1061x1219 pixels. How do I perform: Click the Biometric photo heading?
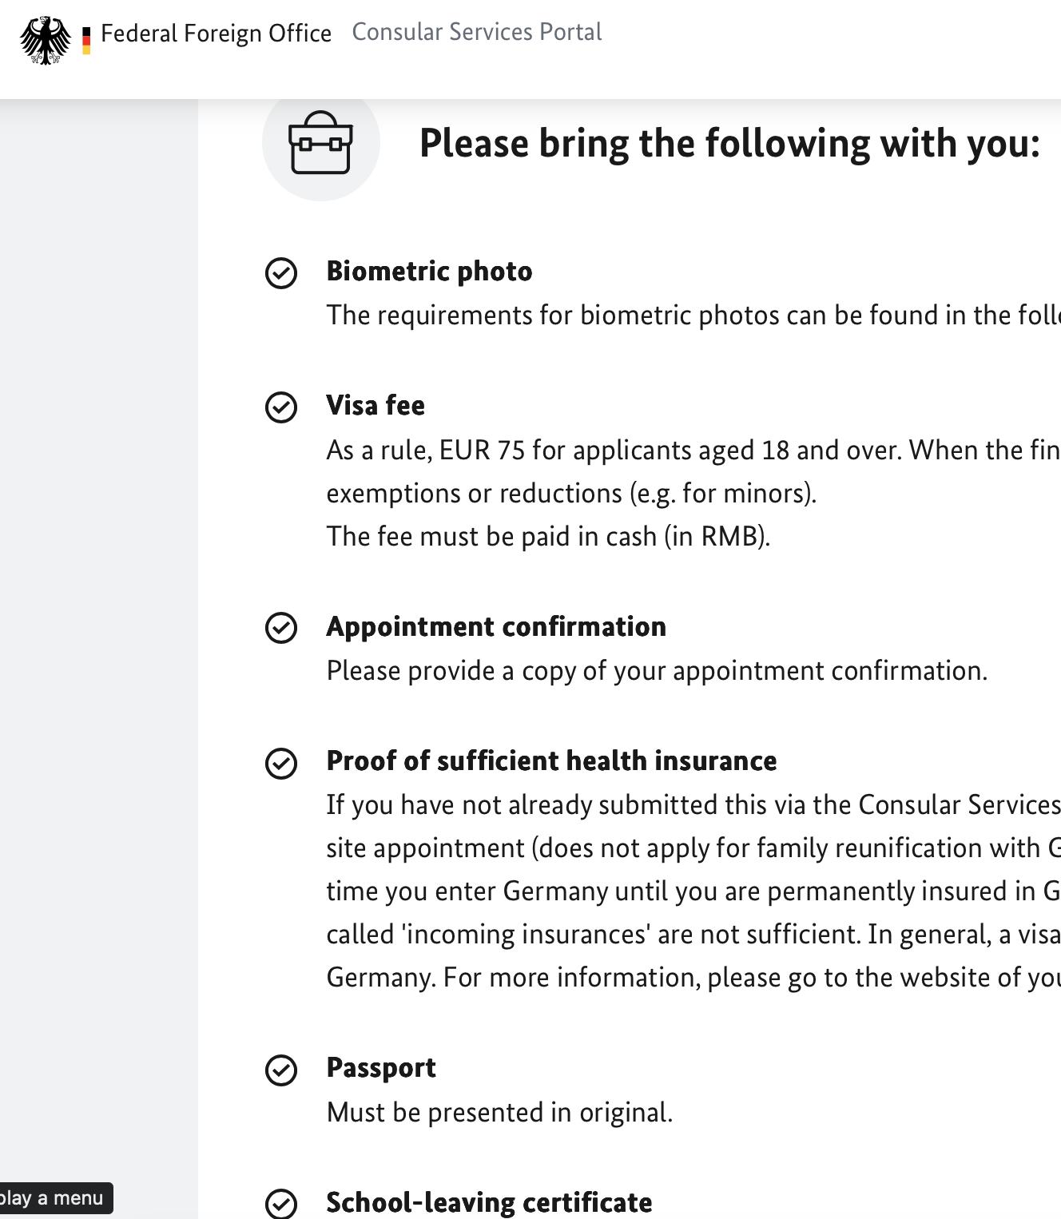(429, 272)
